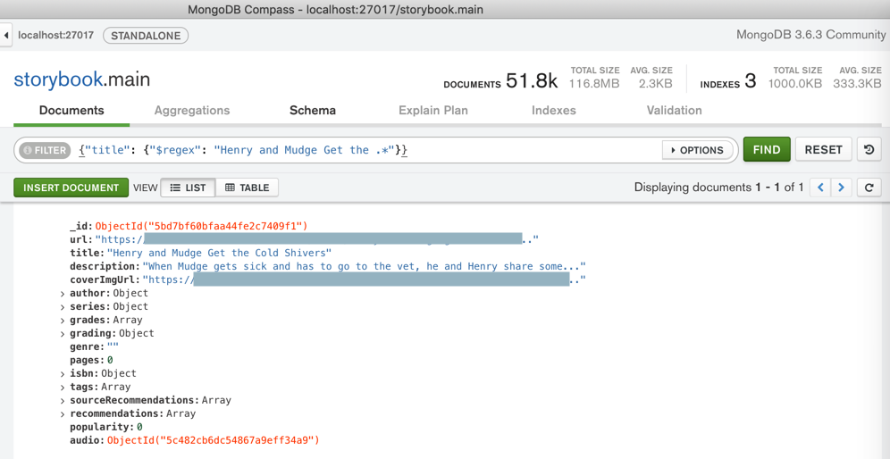Expand the recommendations array field
This screenshot has height=459, width=890.
[63, 414]
